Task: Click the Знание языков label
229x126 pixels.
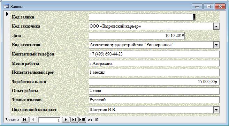Action: tap(26, 100)
